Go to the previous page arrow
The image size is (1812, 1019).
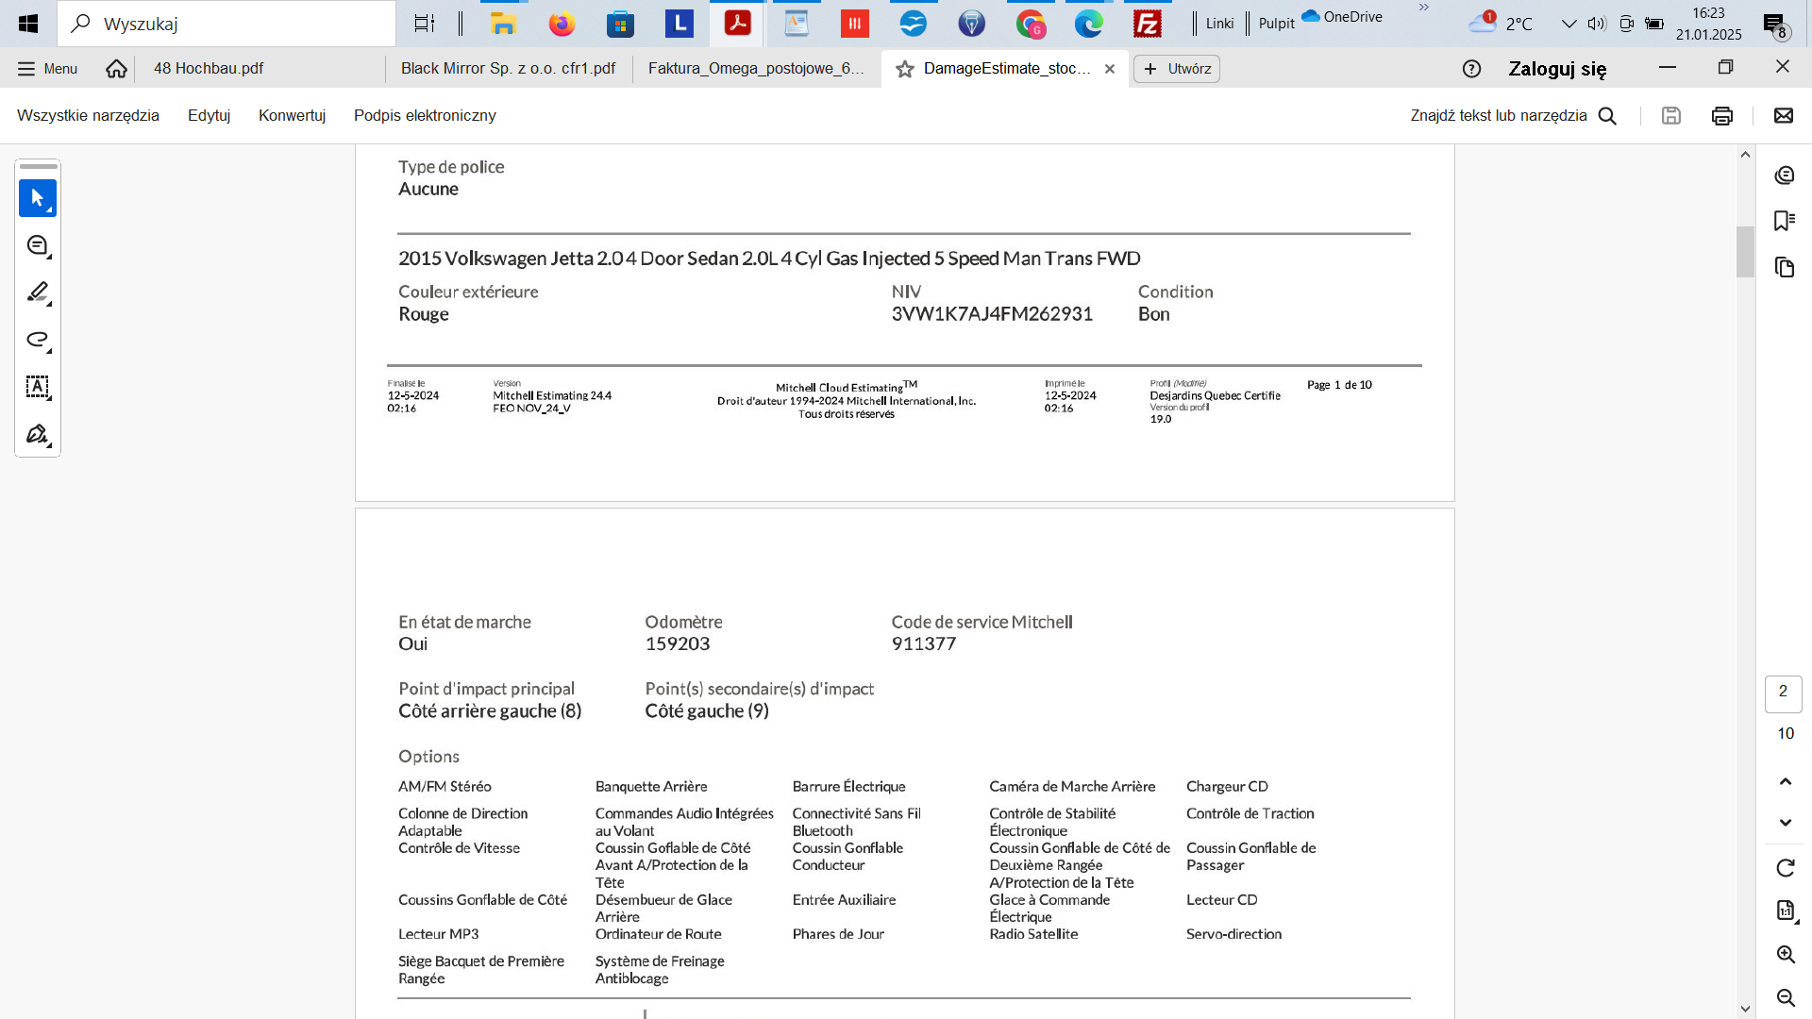click(x=1785, y=781)
